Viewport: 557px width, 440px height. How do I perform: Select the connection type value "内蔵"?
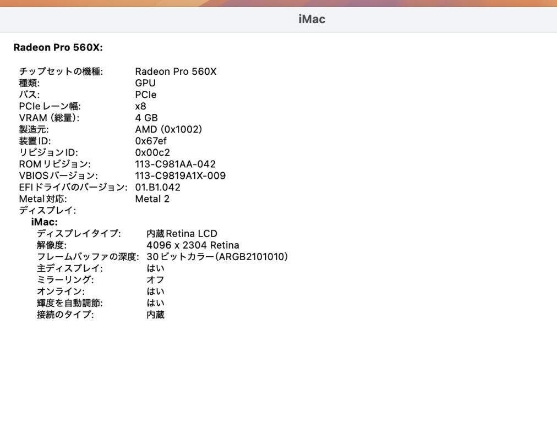[x=155, y=315]
